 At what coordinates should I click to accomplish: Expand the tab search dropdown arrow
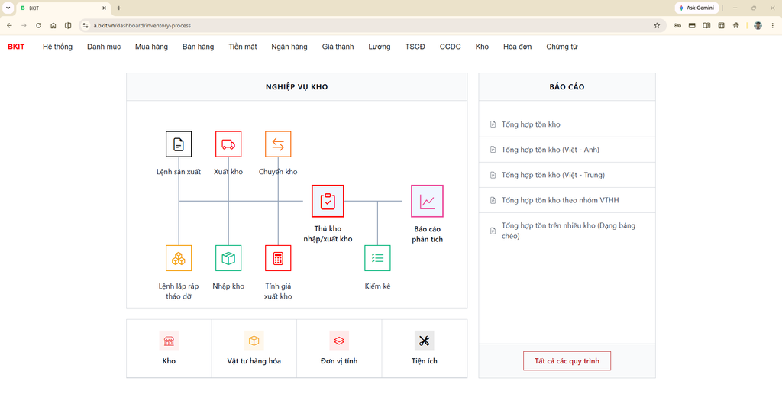(8, 8)
